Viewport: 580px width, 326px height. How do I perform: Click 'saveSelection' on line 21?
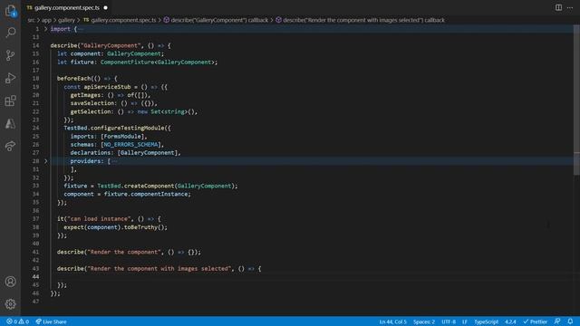point(92,103)
